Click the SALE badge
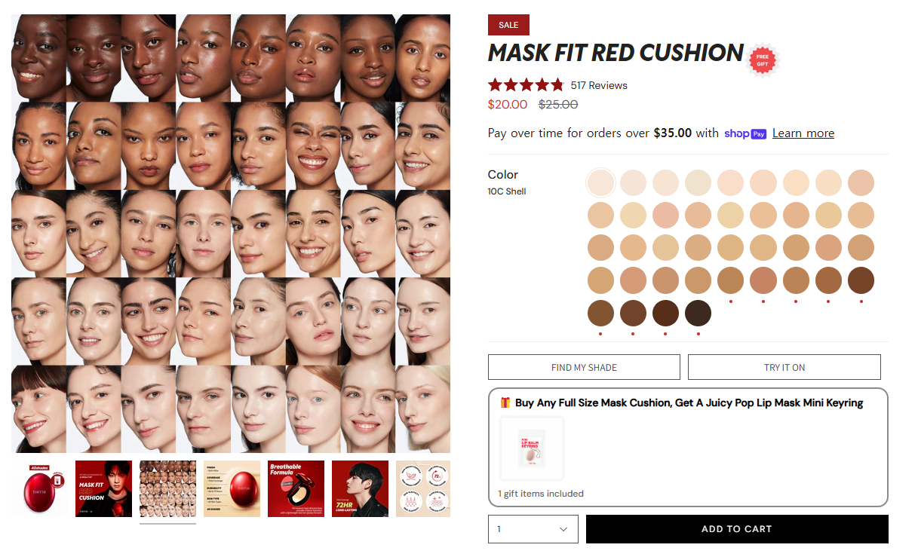Viewport: 918px width, 560px height. point(508,25)
